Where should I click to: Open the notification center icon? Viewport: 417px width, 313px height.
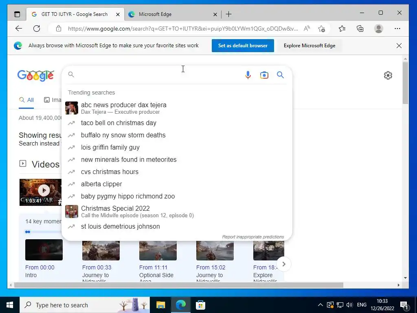[404, 305]
